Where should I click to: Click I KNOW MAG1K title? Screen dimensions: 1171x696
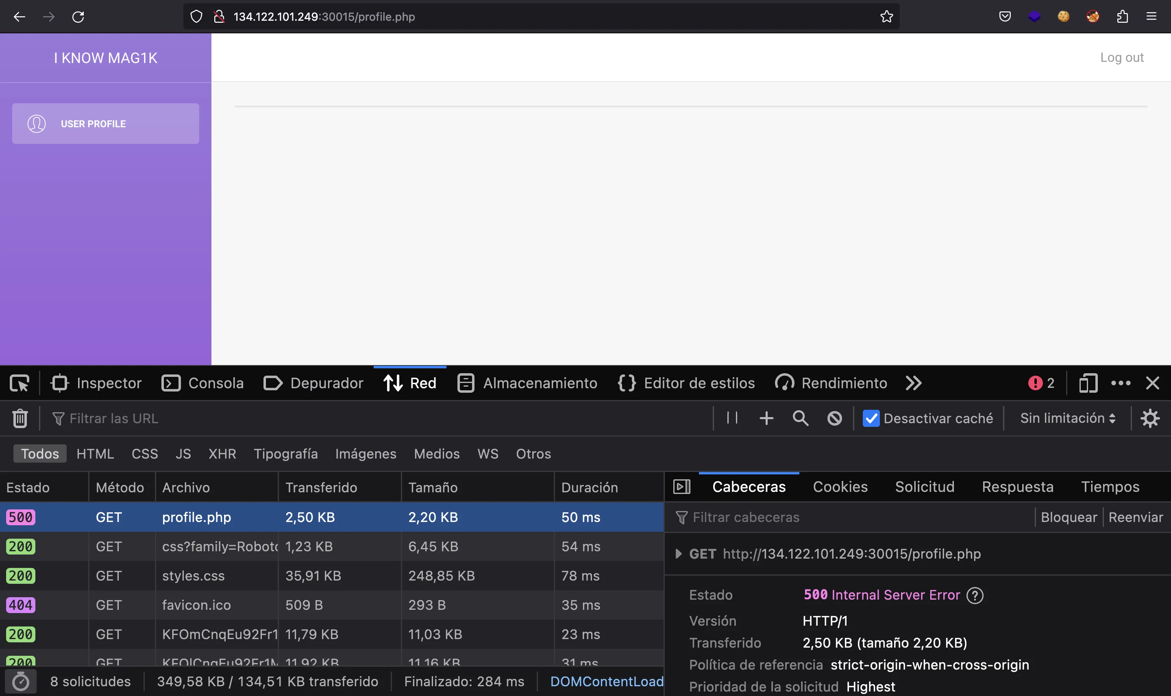coord(106,58)
